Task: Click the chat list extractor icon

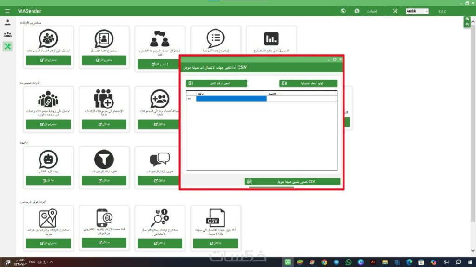Action: coord(216,38)
